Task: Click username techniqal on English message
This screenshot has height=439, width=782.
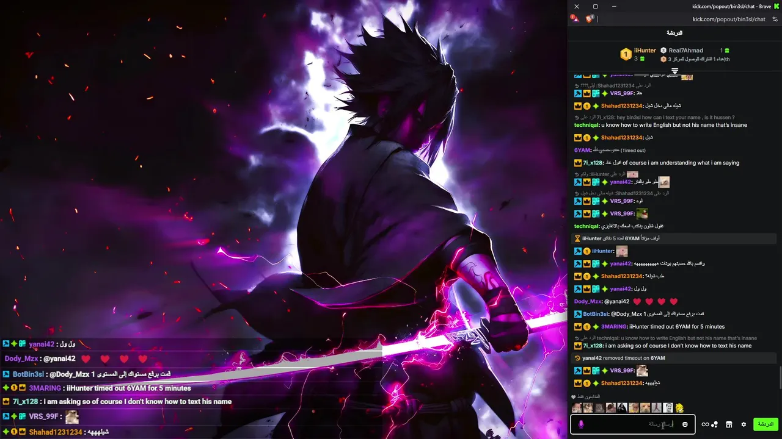Action: (587, 125)
